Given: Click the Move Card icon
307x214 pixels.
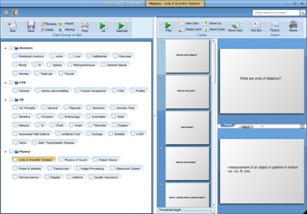Looking at the screenshot, I should pos(235,27).
